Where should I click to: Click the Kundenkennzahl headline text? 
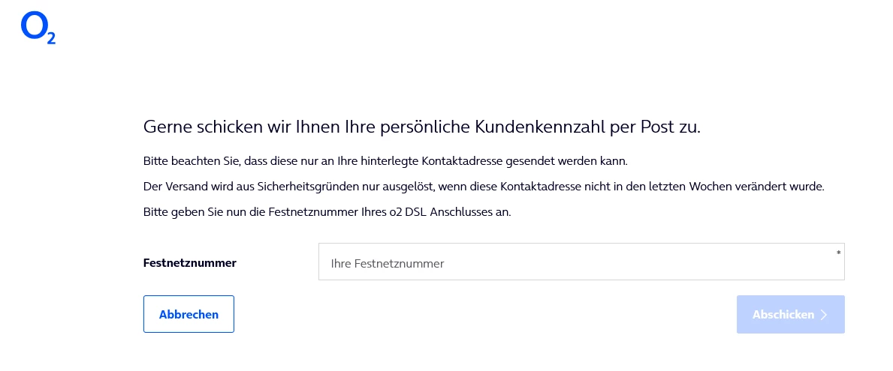pos(421,127)
